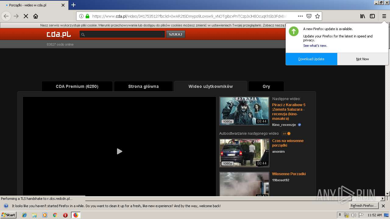Select Firefox taskbar button

(x=76, y=215)
